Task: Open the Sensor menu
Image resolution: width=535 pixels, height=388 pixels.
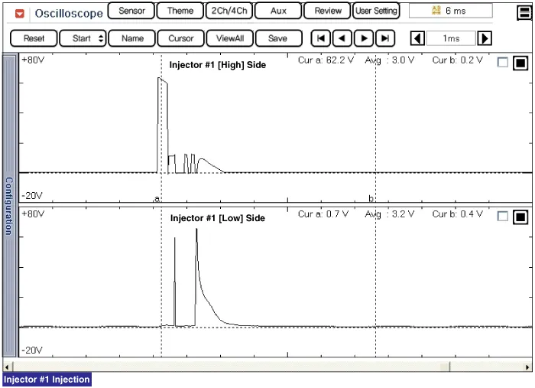Action: pos(131,11)
